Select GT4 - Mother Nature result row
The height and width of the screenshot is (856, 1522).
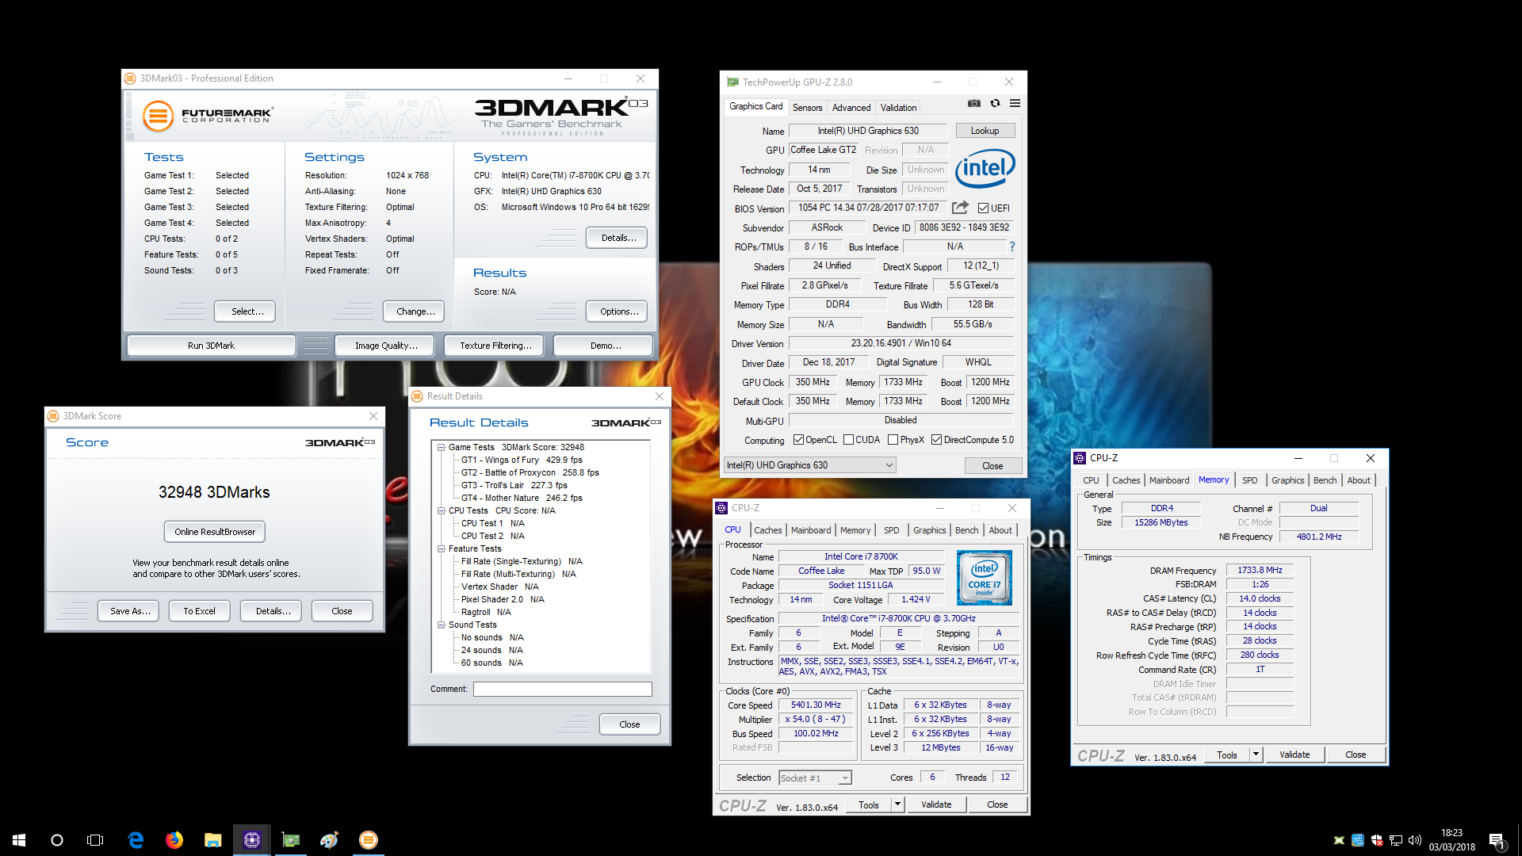(x=522, y=498)
